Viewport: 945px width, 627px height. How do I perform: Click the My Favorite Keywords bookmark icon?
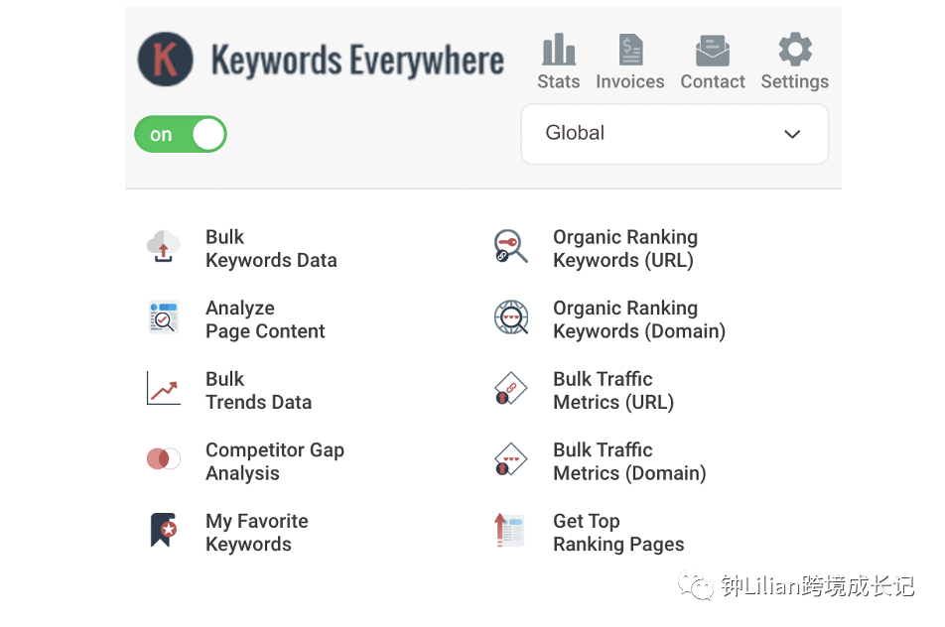[x=164, y=530]
